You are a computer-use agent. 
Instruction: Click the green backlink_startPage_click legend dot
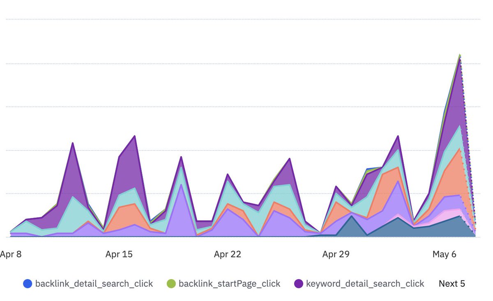[x=171, y=283]
